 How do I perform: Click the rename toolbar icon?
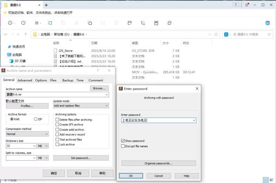(103, 23)
